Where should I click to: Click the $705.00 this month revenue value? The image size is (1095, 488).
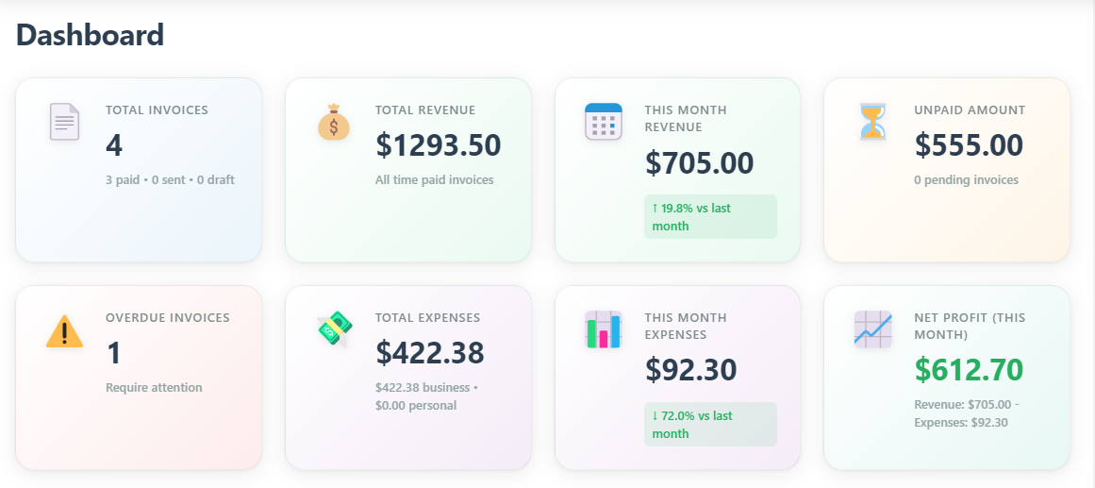point(699,162)
